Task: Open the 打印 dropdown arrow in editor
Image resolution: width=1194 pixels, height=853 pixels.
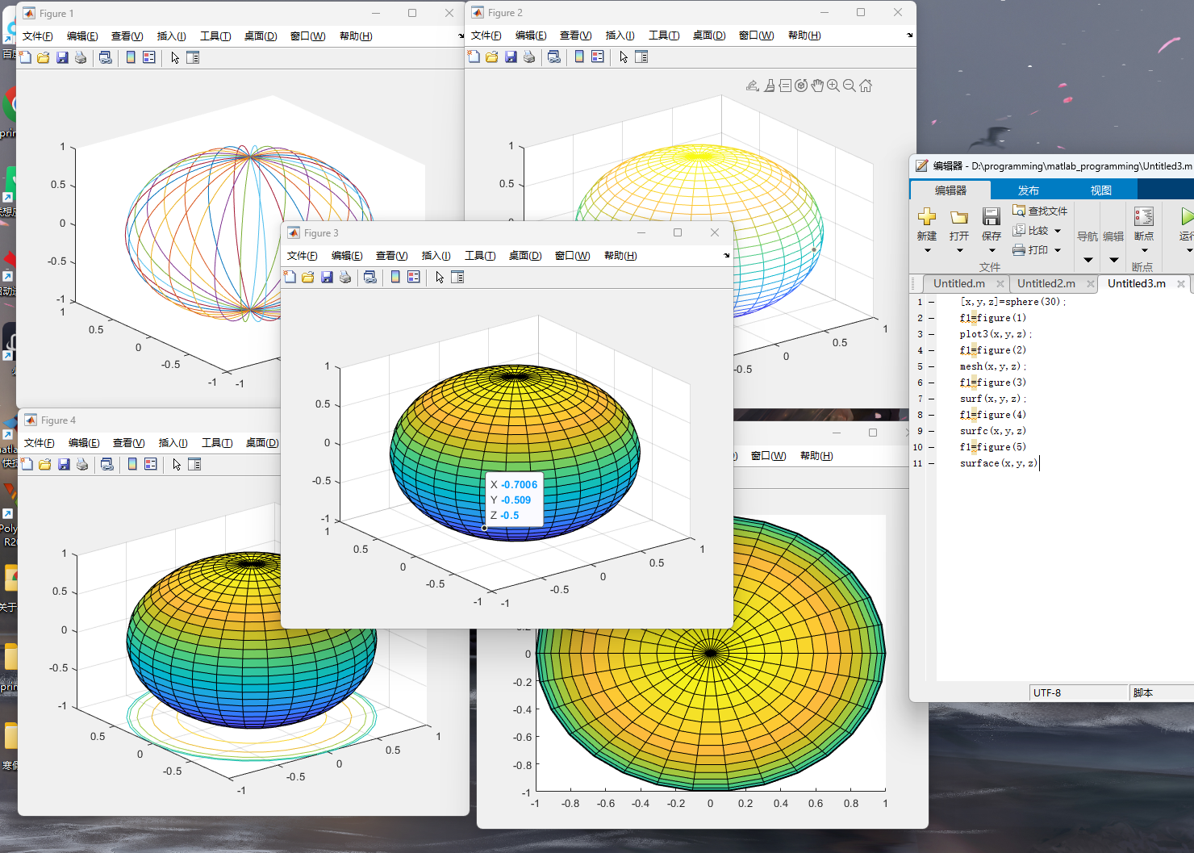Action: tap(1058, 250)
